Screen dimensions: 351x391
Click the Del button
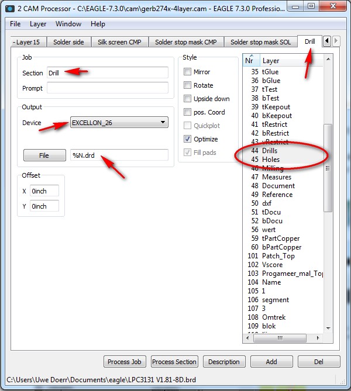click(x=318, y=362)
